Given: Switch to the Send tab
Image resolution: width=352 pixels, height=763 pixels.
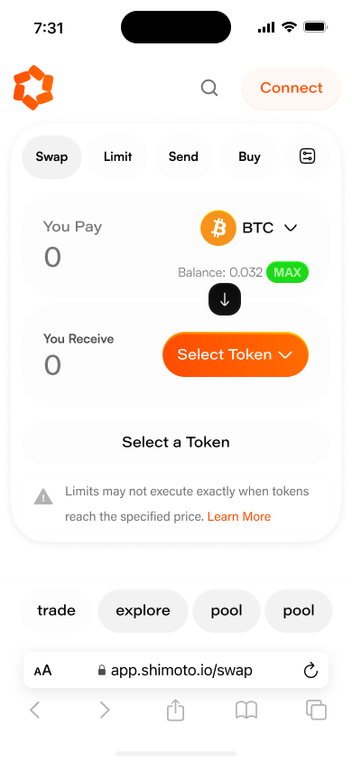Looking at the screenshot, I should [183, 156].
